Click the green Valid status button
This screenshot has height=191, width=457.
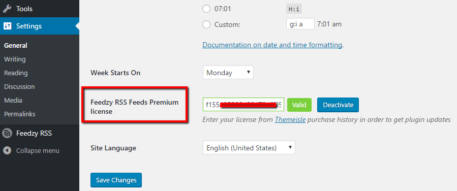coord(299,105)
